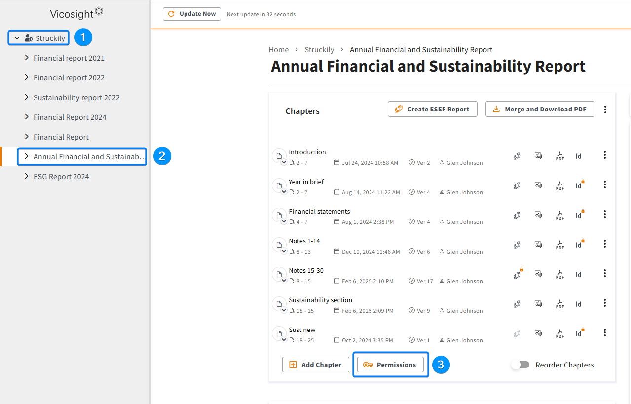Open document status dropdown for Introduction
This screenshot has width=631, height=404.
pyautogui.click(x=284, y=162)
